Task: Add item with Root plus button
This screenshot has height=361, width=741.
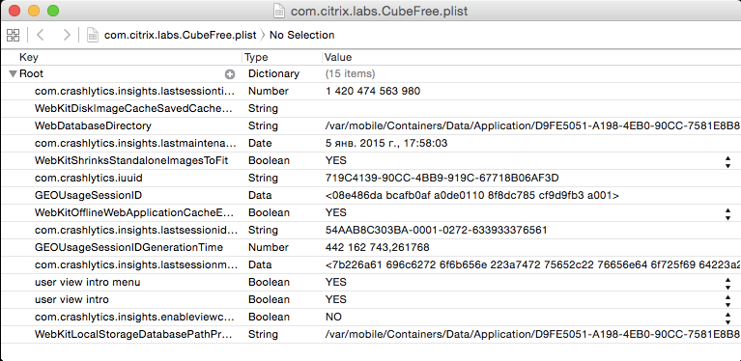Action: tap(230, 74)
